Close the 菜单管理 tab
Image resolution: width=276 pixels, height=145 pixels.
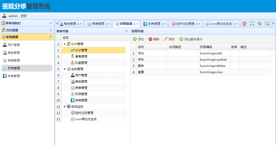(x=109, y=24)
